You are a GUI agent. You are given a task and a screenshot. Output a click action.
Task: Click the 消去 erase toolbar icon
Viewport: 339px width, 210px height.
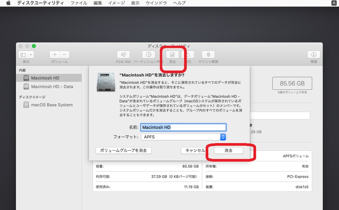pos(172,55)
